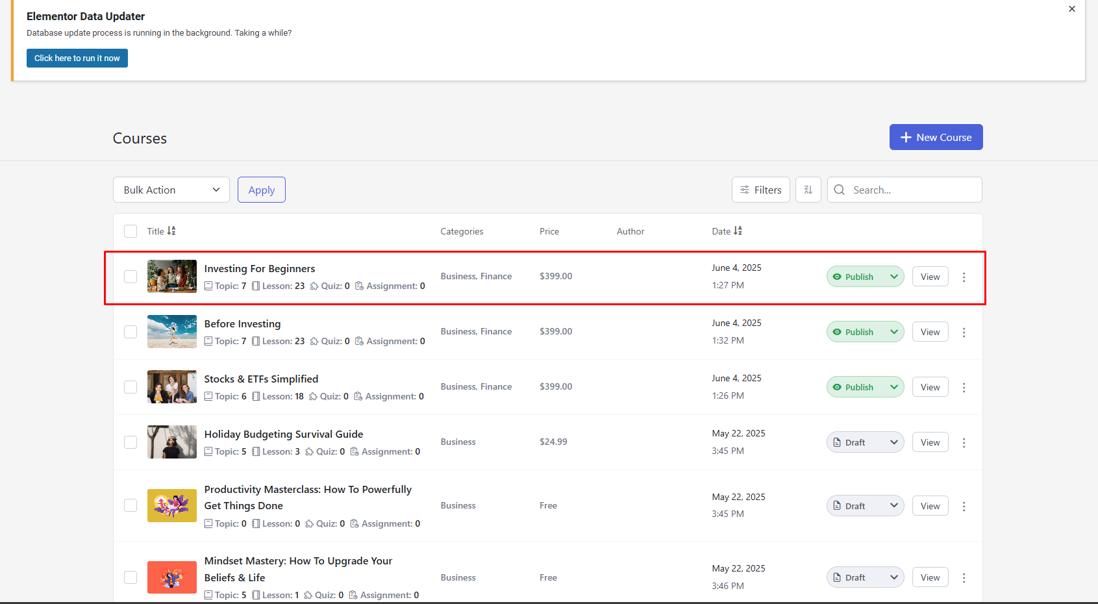Select the Stocks & ETFs Simplified checkbox

(131, 387)
